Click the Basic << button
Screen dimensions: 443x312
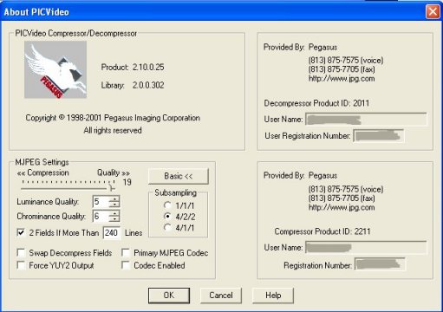(179, 176)
